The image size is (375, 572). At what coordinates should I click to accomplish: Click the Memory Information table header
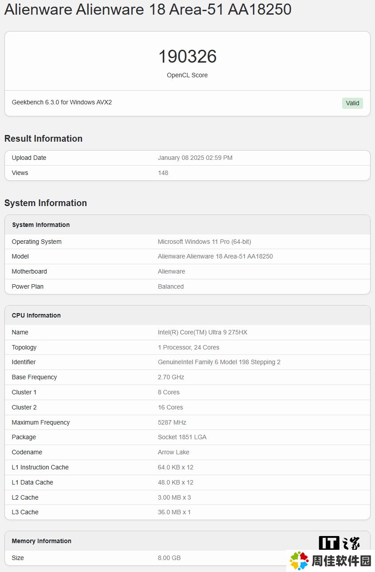(42, 541)
